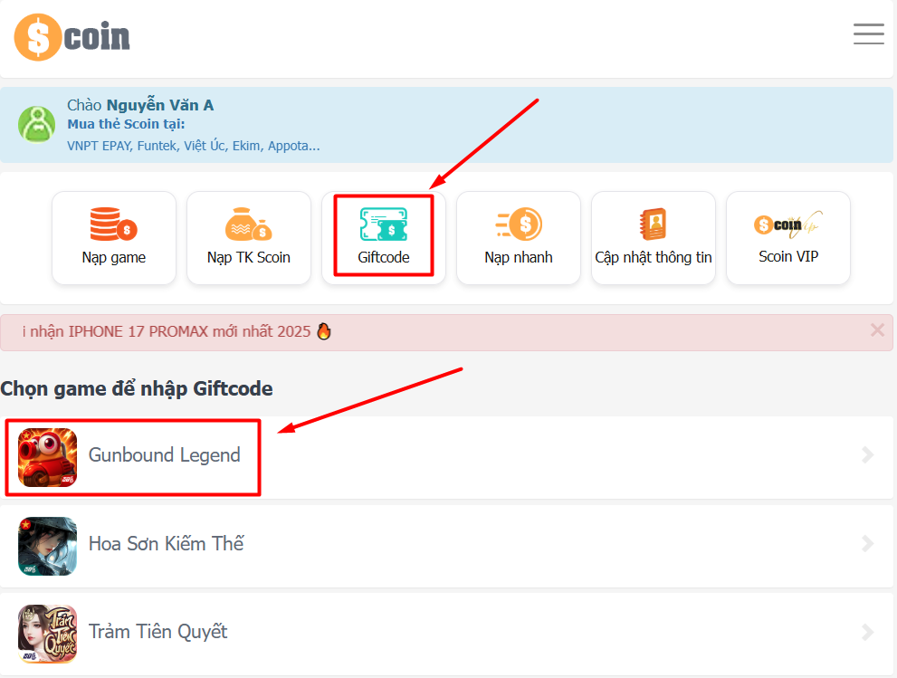Image resolution: width=897 pixels, height=678 pixels.
Task: Select the Gunbound Legend game name
Action: (165, 455)
